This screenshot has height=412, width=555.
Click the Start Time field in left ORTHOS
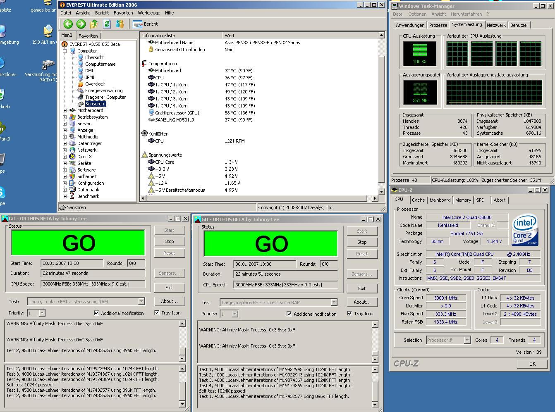point(72,263)
